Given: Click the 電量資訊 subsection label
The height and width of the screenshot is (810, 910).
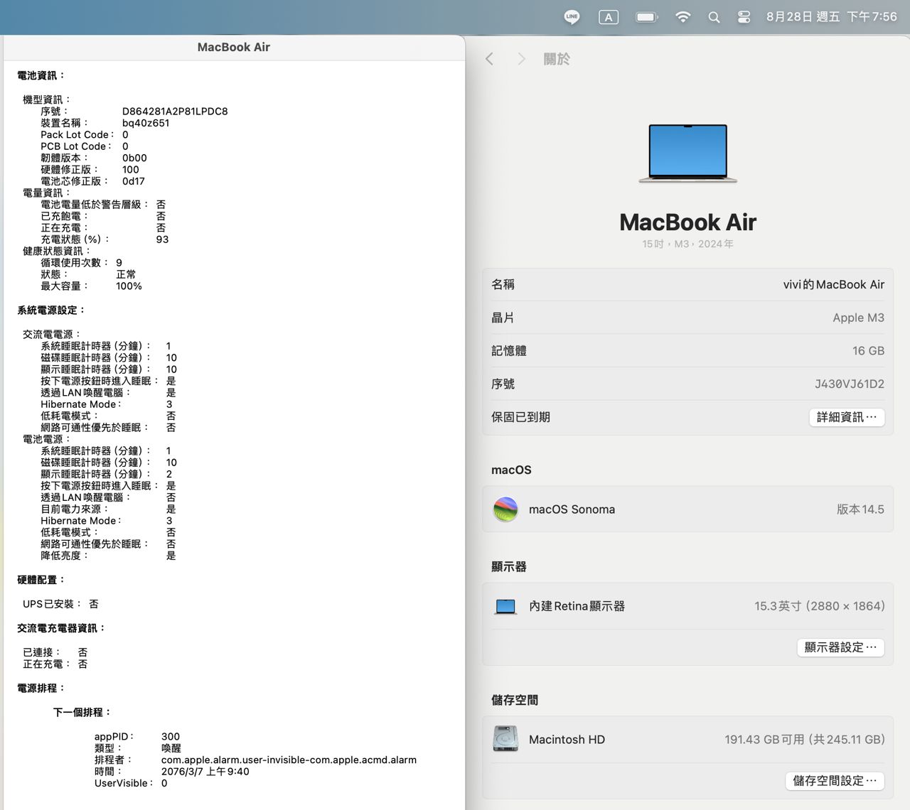Looking at the screenshot, I should 46,193.
